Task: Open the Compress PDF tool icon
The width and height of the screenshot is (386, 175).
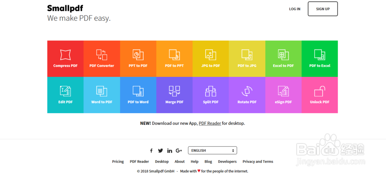Action: 65,55
